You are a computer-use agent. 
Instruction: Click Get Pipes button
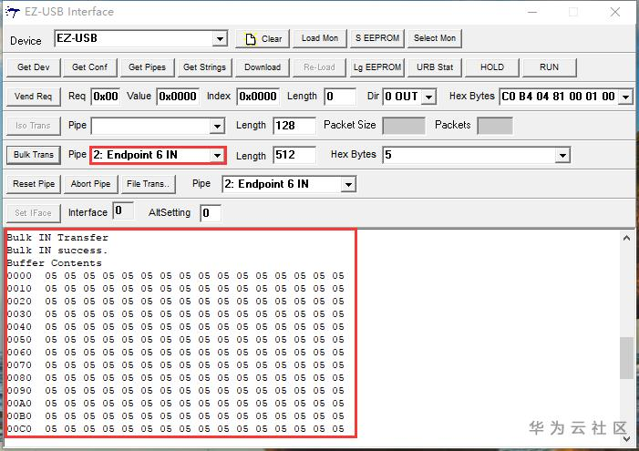click(147, 67)
